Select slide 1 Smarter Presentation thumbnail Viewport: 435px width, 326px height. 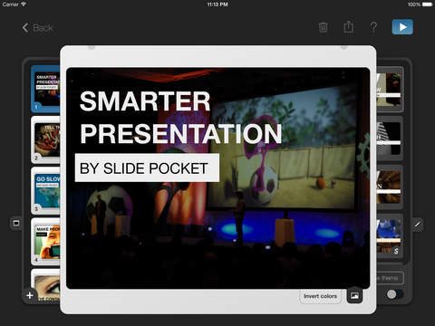click(45, 89)
